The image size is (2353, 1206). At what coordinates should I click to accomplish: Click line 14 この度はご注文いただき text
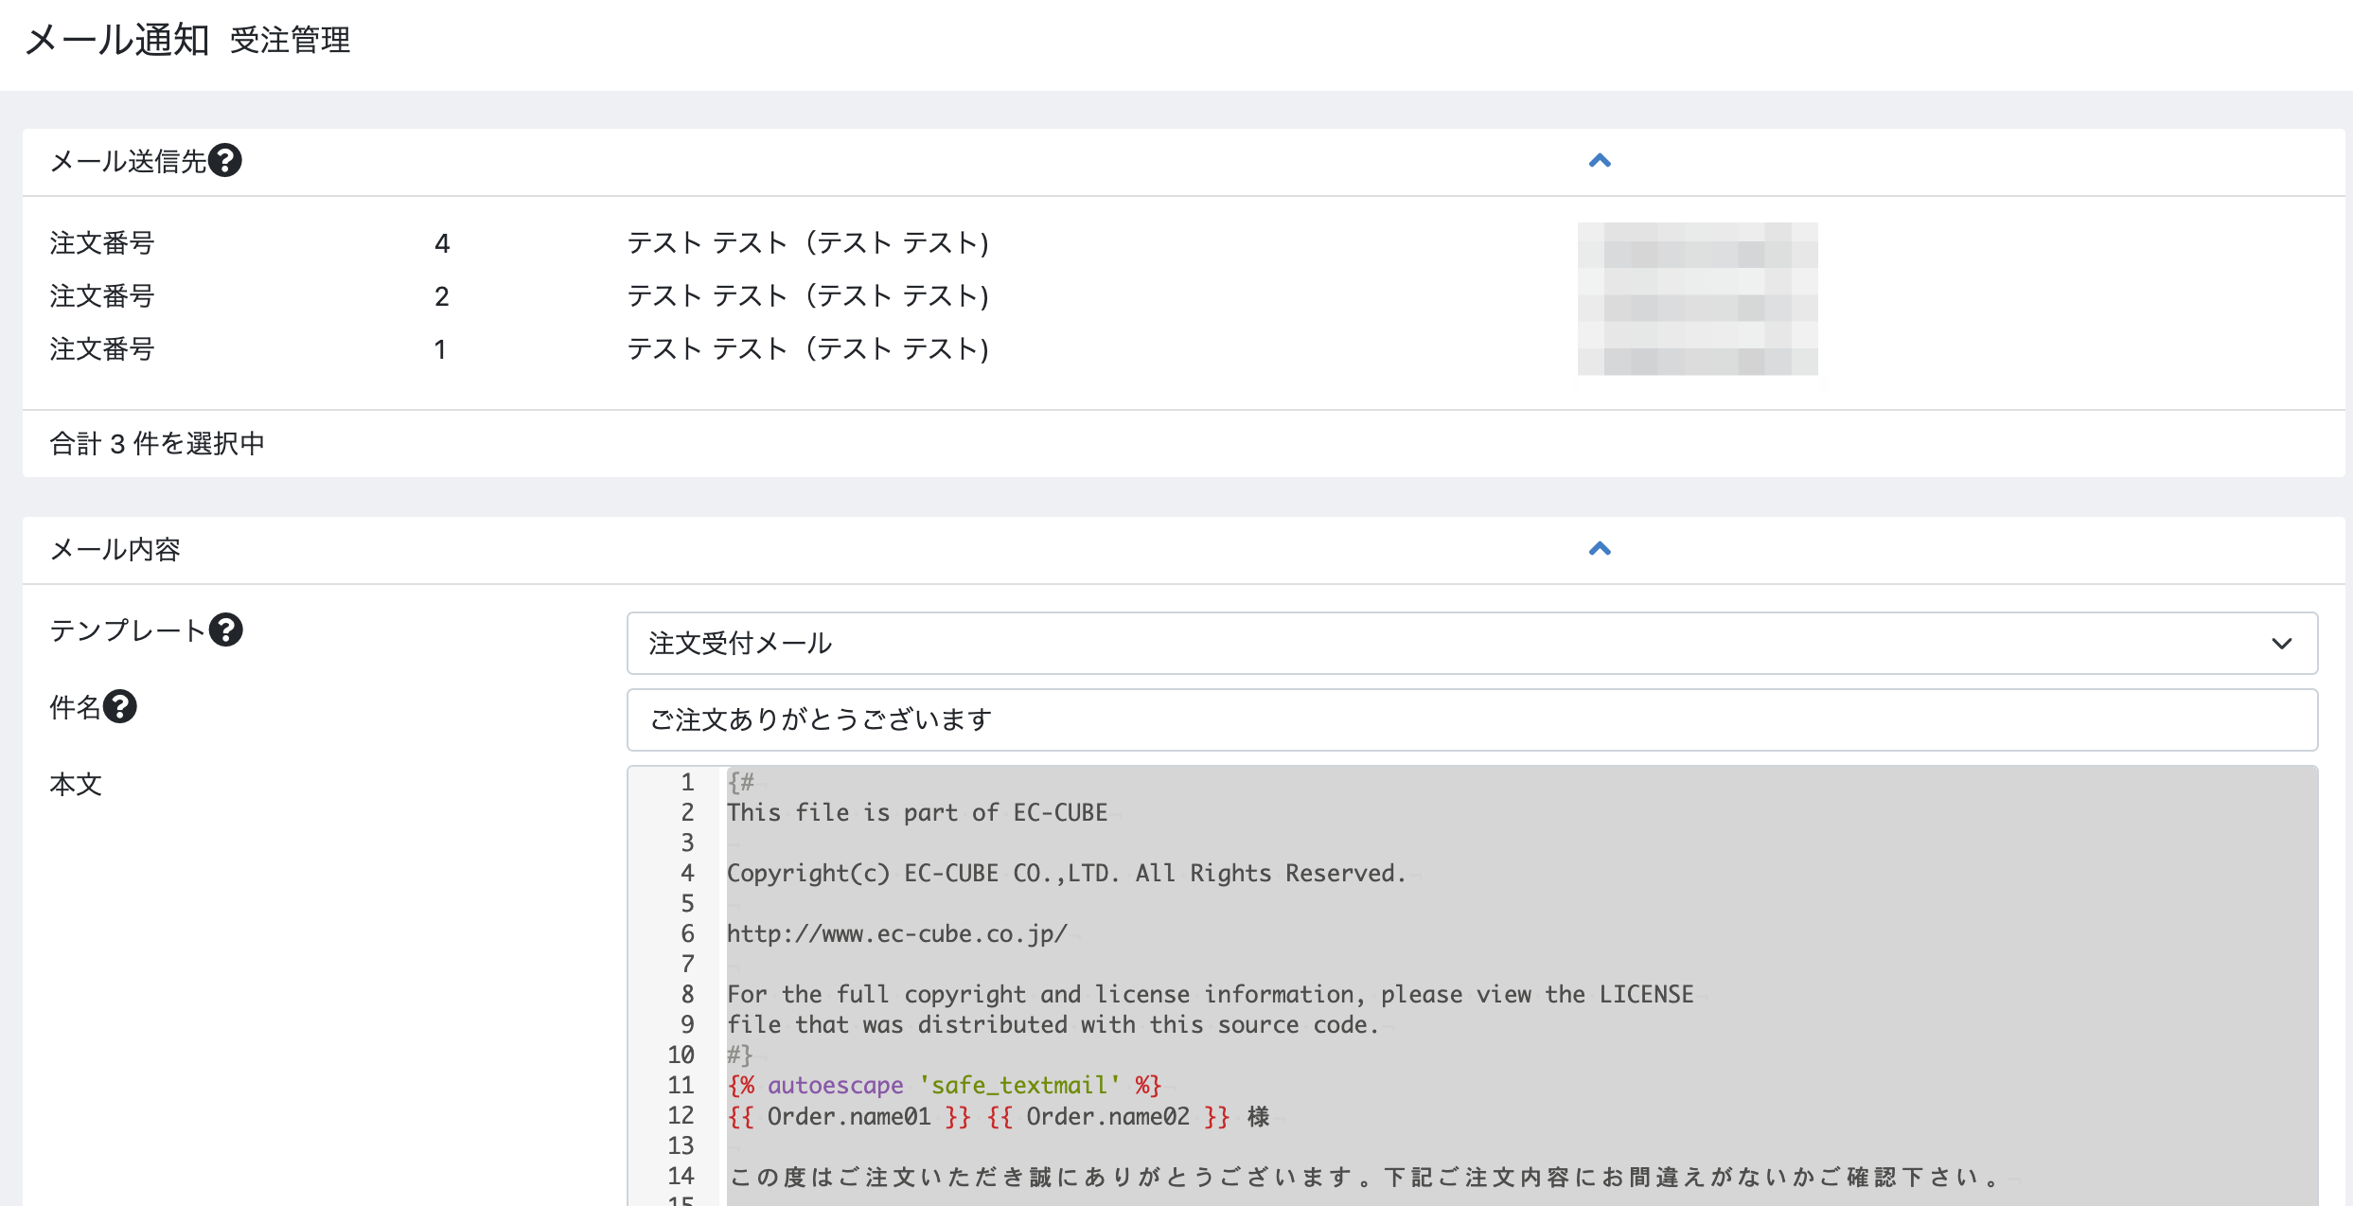click(x=1364, y=1177)
